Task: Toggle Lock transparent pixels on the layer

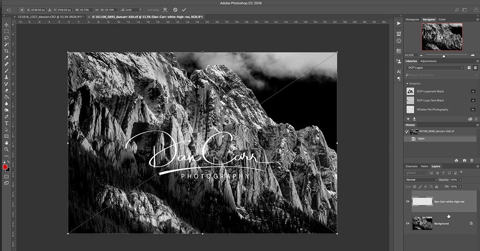Action: [414, 187]
